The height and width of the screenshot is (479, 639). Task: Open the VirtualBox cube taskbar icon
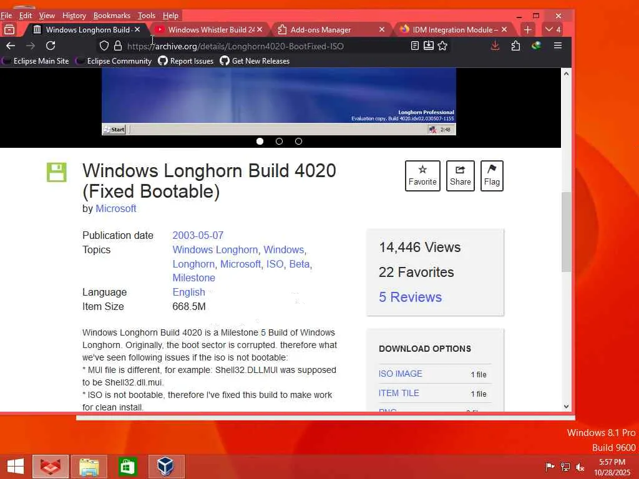tap(166, 467)
